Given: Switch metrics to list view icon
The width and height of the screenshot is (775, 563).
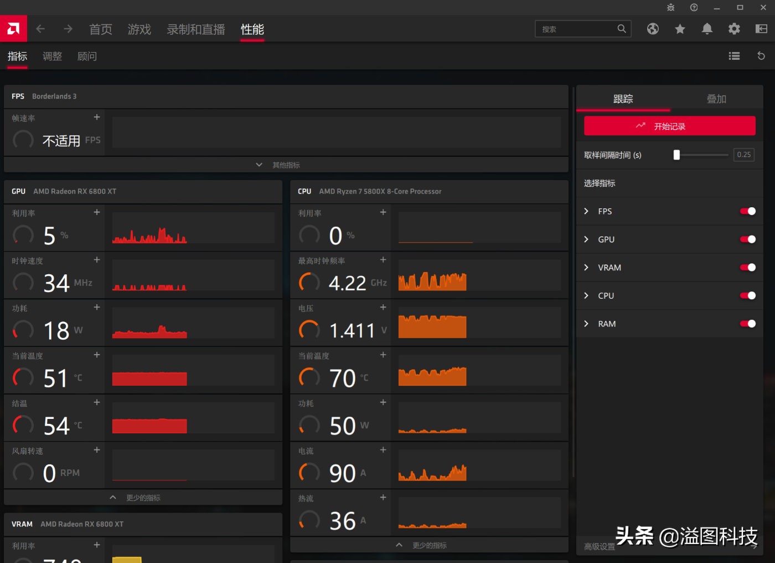Looking at the screenshot, I should point(734,56).
